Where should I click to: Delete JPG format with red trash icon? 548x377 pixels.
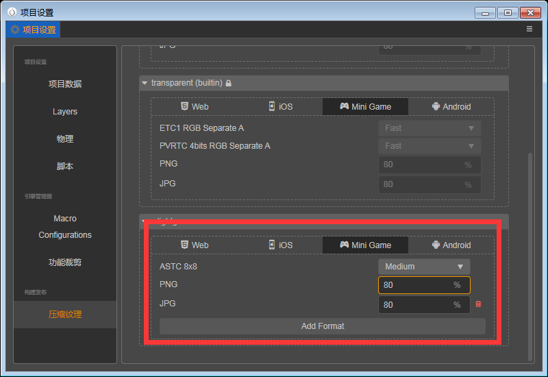pyautogui.click(x=478, y=304)
